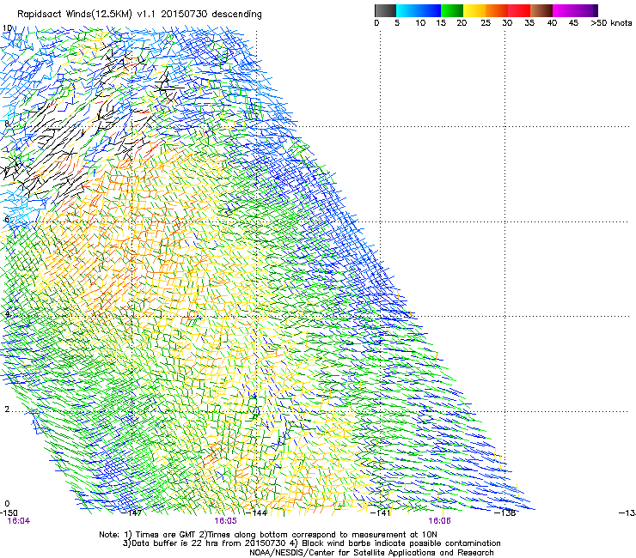The height and width of the screenshot is (558, 636).
Task: Click the purple '16:05' time label
Action: 225,521
